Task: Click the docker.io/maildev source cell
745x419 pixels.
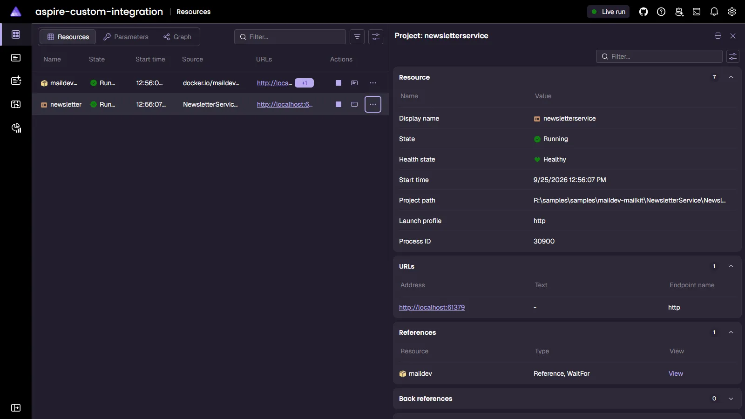Action: click(x=211, y=83)
